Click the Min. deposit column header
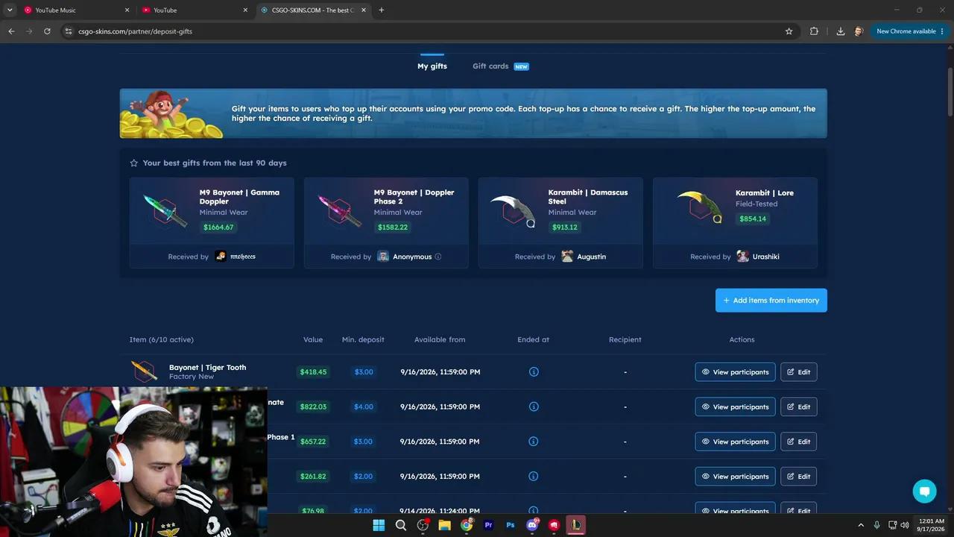954x537 pixels. (363, 339)
